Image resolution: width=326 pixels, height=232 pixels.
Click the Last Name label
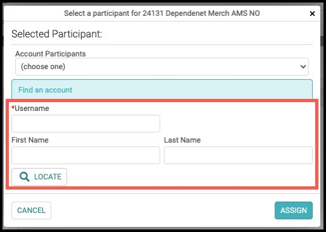click(x=182, y=140)
